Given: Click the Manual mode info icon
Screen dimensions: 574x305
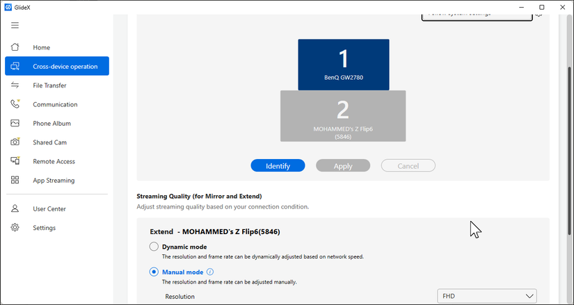Looking at the screenshot, I should pos(209,272).
